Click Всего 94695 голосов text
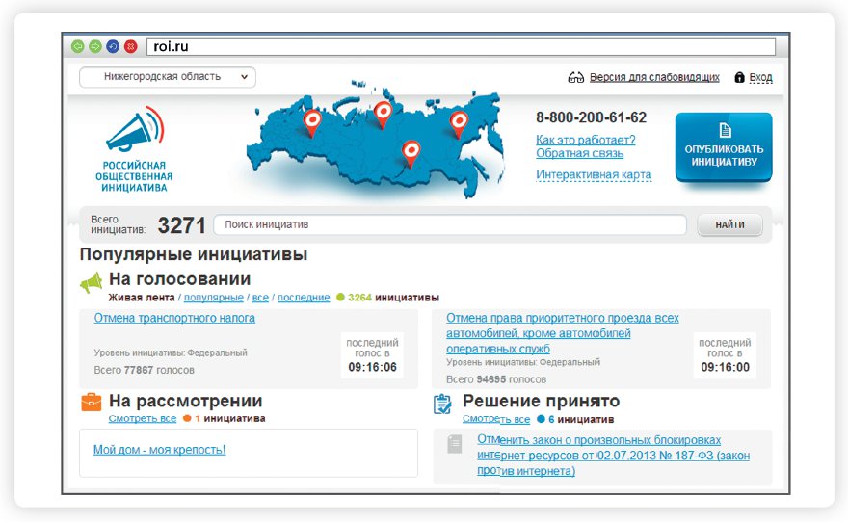This screenshot has height=522, width=848. (496, 379)
